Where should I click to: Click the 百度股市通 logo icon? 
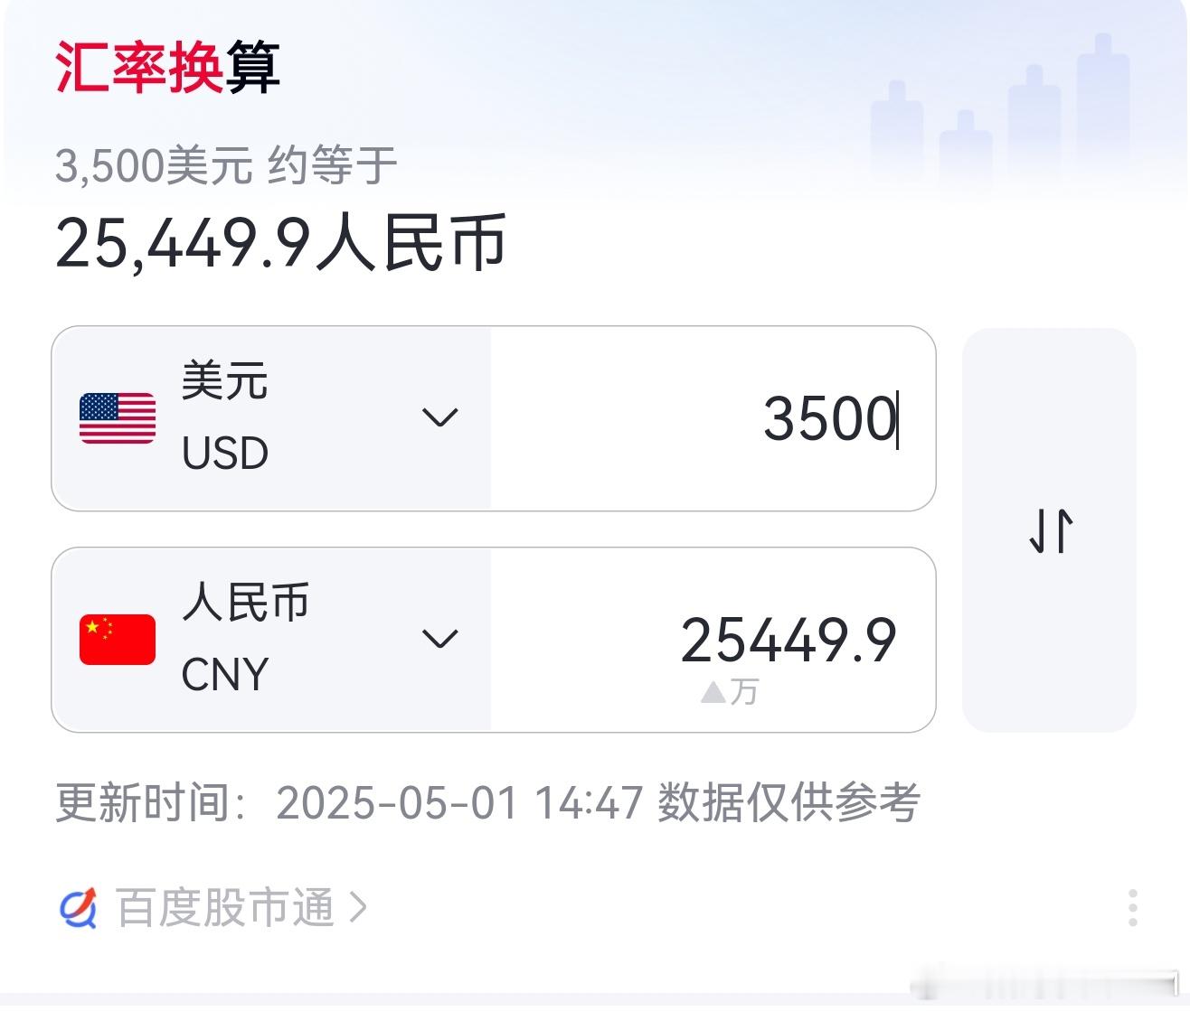pyautogui.click(x=79, y=907)
